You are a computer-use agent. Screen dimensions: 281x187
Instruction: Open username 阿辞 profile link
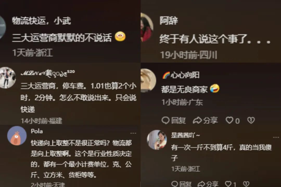coord(169,21)
